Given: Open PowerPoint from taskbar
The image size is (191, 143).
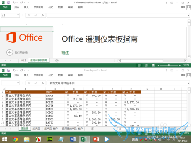Looking at the screenshot, I should [96, 139].
